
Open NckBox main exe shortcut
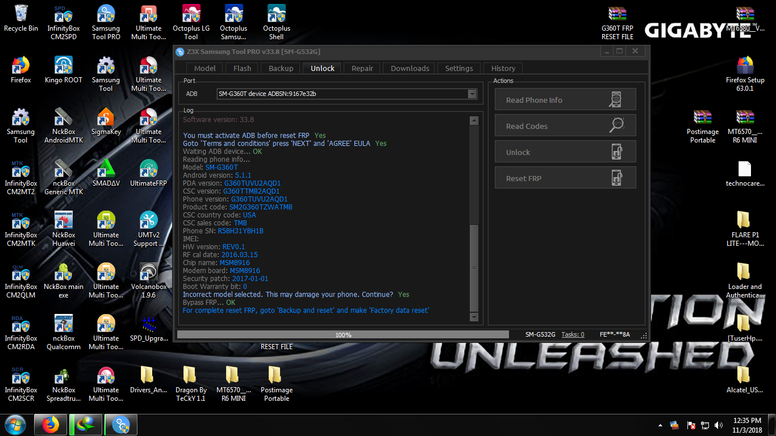coord(64,280)
